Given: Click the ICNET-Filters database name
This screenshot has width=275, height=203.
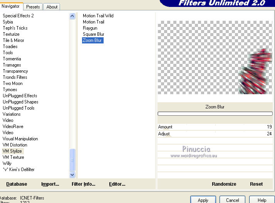Looking at the screenshot, I should [32, 198].
